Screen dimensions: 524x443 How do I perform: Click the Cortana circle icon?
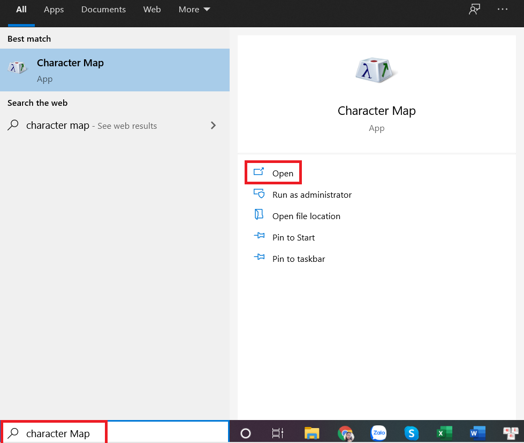(246, 433)
